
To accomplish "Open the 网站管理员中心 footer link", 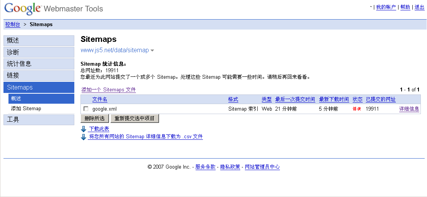I will (262, 167).
